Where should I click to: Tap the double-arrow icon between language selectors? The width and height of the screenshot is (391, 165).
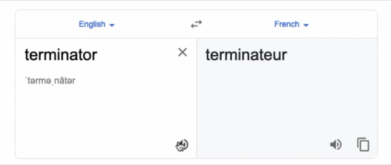tap(196, 24)
